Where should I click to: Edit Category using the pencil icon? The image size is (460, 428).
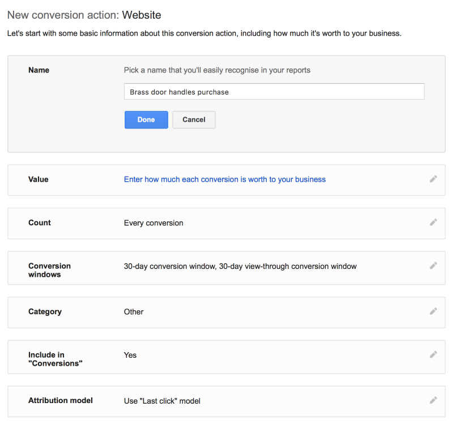point(433,311)
